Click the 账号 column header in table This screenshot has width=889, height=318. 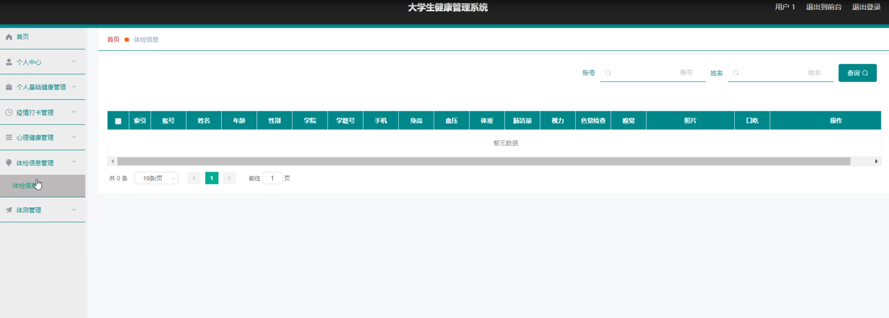click(168, 121)
